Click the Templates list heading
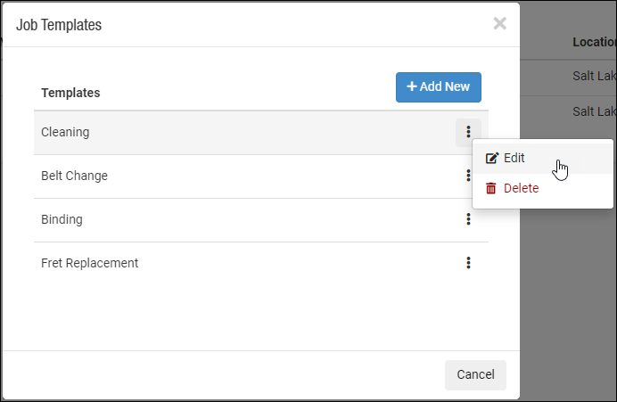The height and width of the screenshot is (402, 617). pos(70,93)
